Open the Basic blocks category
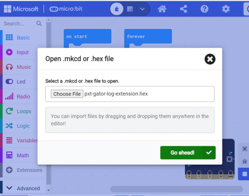Image resolution: width=249 pixels, height=196 pixels. click(x=23, y=38)
